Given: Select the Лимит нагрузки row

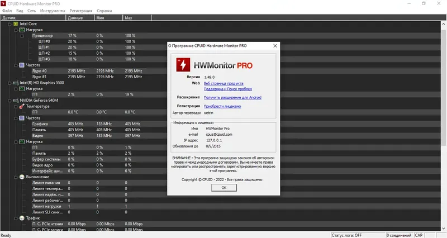Looking at the screenshot, I should pyautogui.click(x=220, y=206).
